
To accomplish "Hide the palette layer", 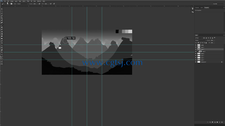I will 196,45.
